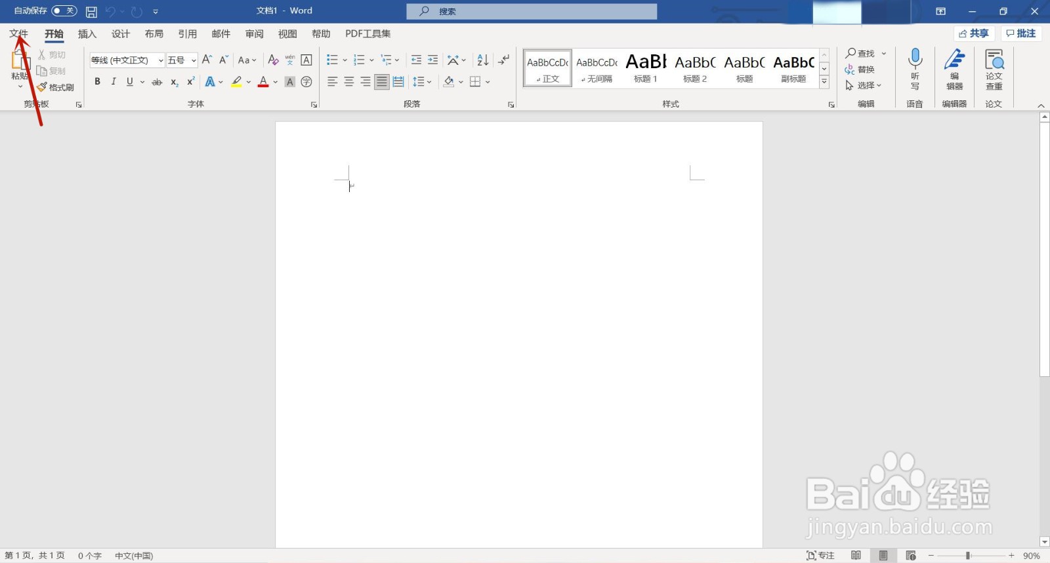Click the Comments (批注) button
Image resolution: width=1050 pixels, height=563 pixels.
[x=1021, y=33]
